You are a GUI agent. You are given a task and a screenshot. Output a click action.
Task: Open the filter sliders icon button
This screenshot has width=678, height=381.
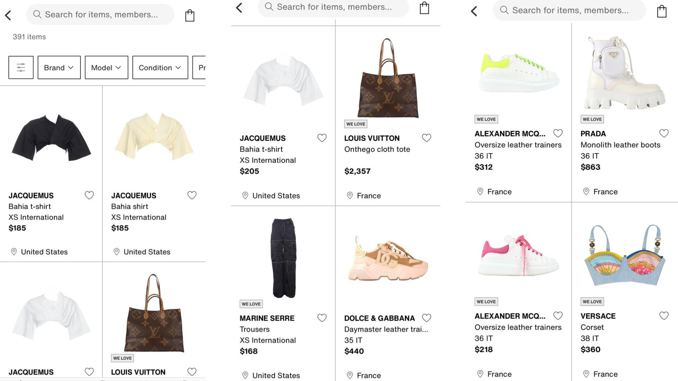(x=21, y=67)
